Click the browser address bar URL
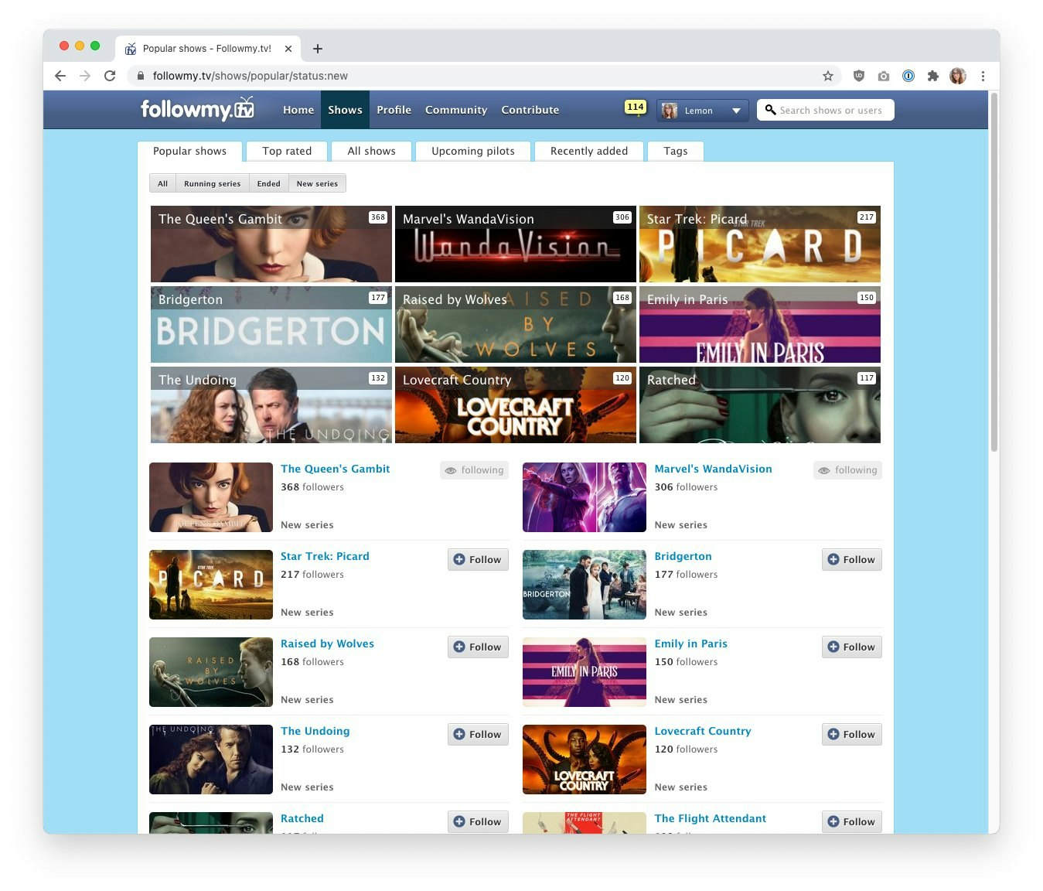This screenshot has height=891, width=1043. click(x=250, y=76)
